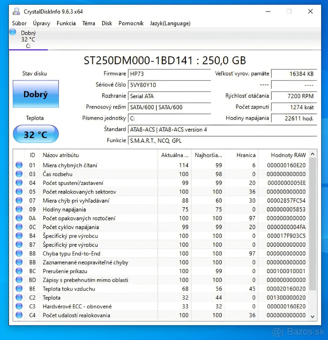Viewport: 328px width, 340px height.
Task: Click the status dot for "Hardvérové ECC - obnovené"
Action: [x=19, y=306]
